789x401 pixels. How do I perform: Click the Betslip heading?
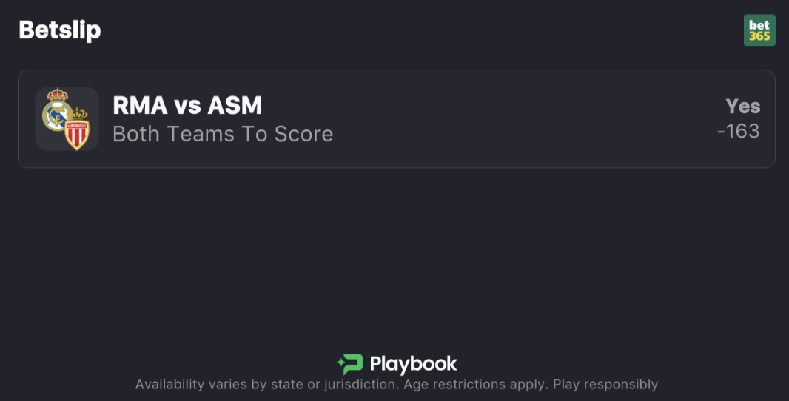point(60,30)
